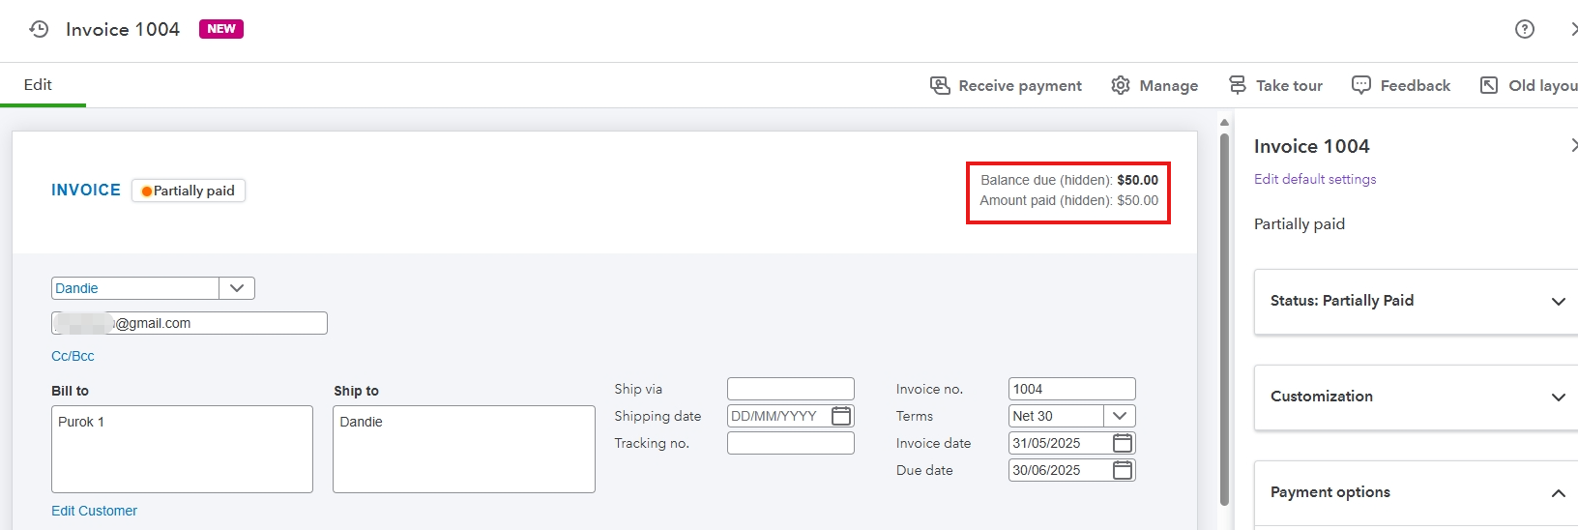Expand the Customization section
This screenshot has width=1578, height=530.
[1416, 397]
